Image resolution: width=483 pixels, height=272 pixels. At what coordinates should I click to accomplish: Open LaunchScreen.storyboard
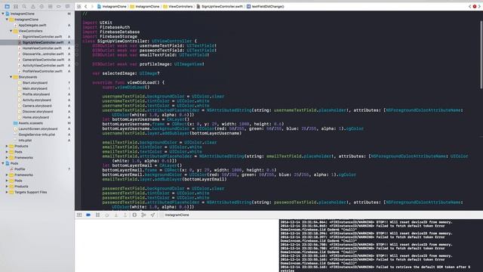coord(38,129)
